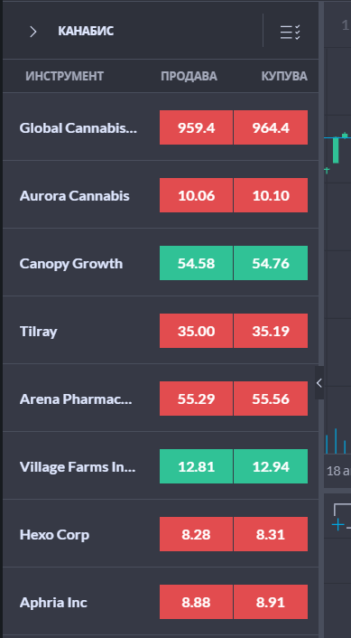Select the Canopy Growth instrument row
Viewport: 351px width, 638px height.
coord(161,263)
